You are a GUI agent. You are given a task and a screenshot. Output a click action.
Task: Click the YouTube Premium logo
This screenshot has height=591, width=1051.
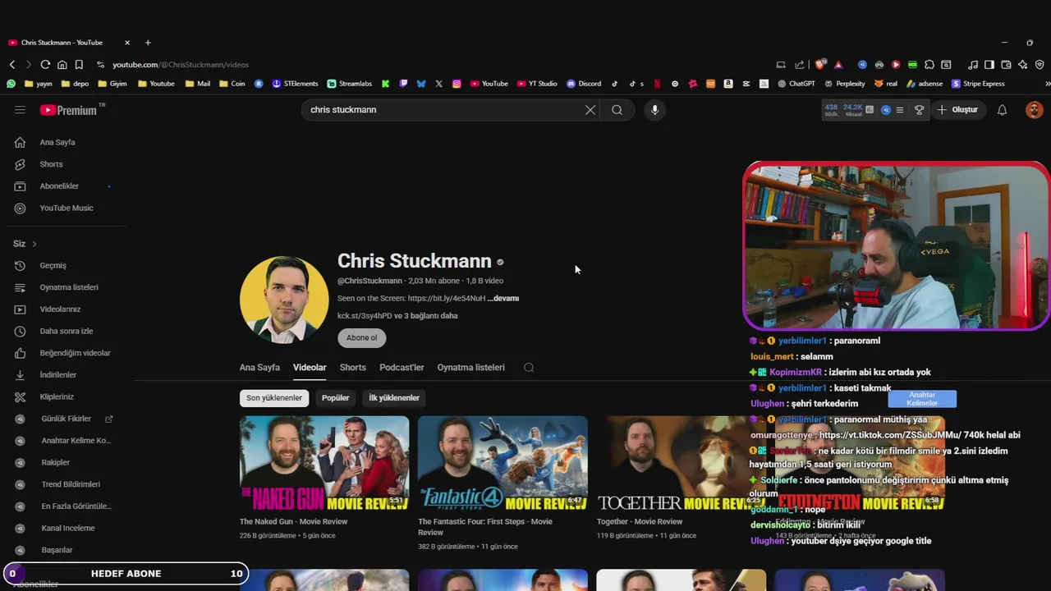pos(69,110)
